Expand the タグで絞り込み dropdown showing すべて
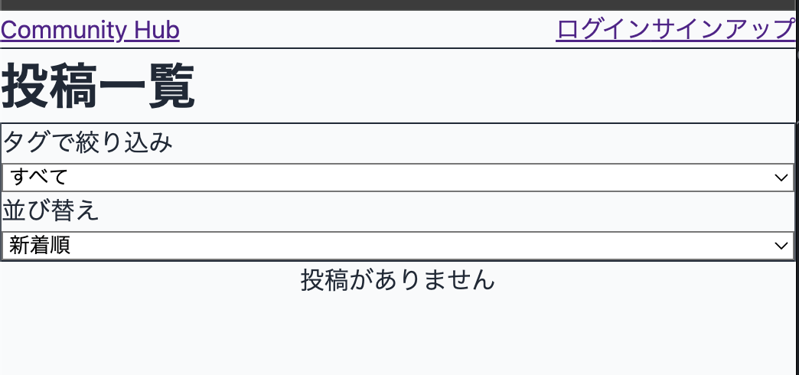The image size is (799, 375). tap(397, 178)
